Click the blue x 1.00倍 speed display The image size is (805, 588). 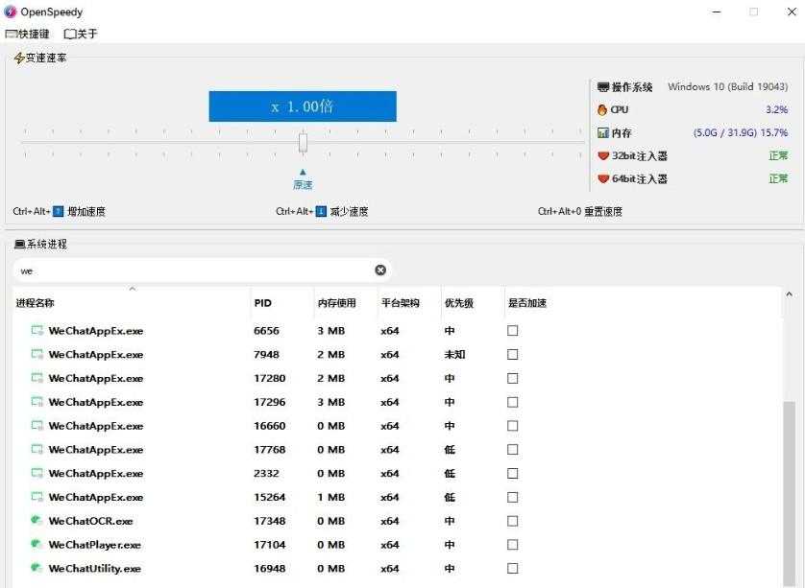[x=303, y=106]
